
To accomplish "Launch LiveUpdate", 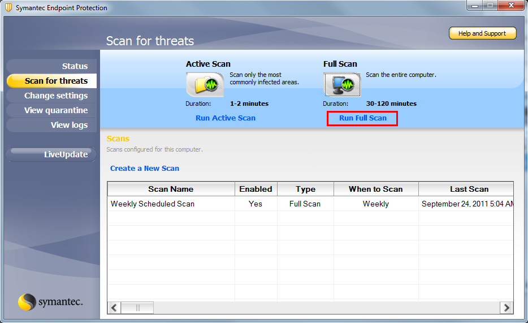I will click(x=51, y=154).
